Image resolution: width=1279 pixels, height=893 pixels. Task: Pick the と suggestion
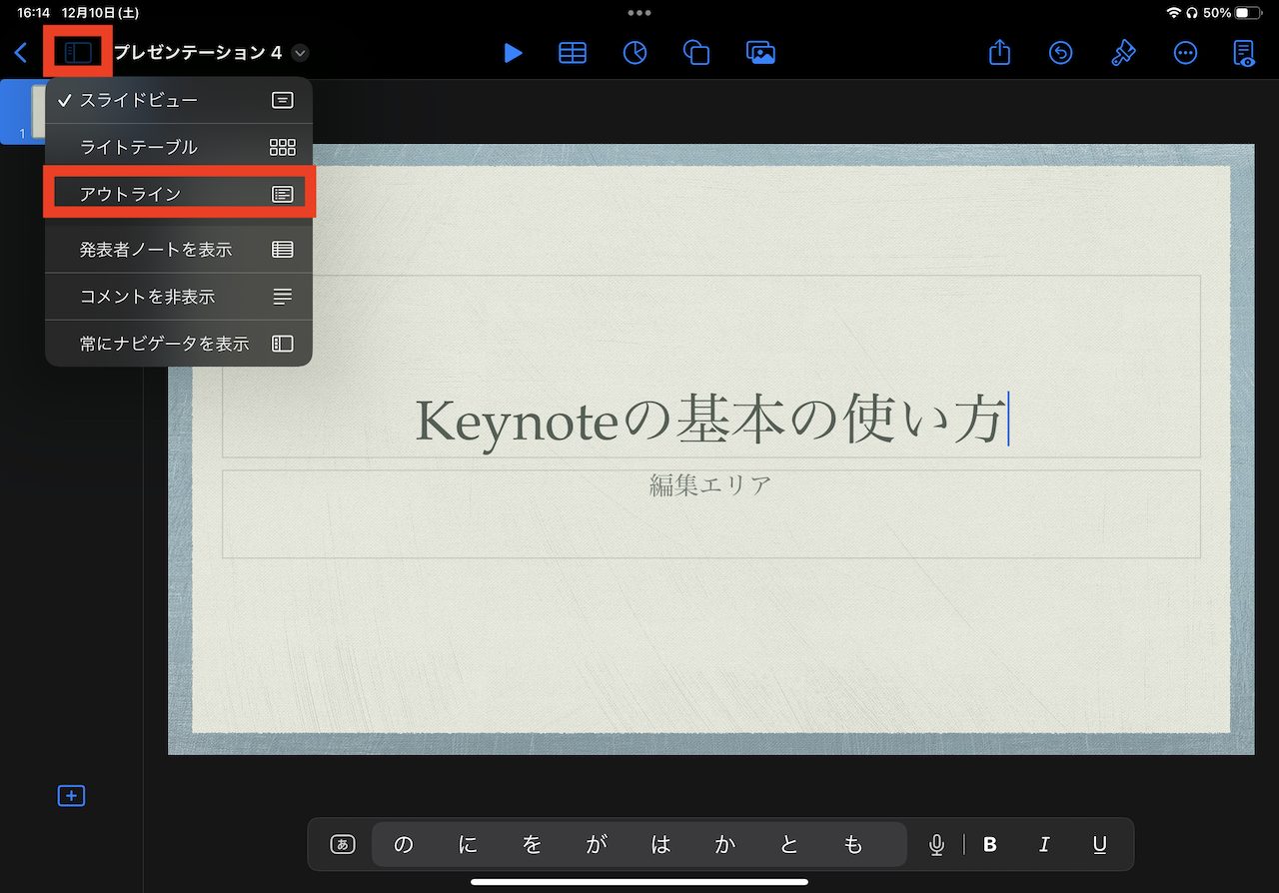[x=789, y=845]
